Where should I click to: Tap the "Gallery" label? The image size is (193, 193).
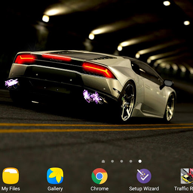pyautogui.click(x=55, y=189)
